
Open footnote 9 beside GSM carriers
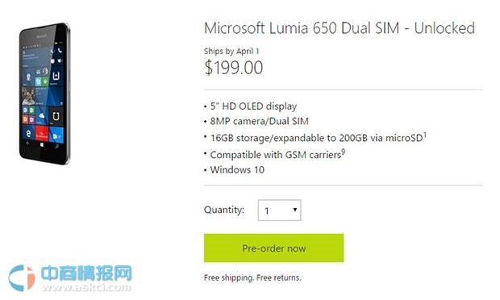pyautogui.click(x=344, y=152)
